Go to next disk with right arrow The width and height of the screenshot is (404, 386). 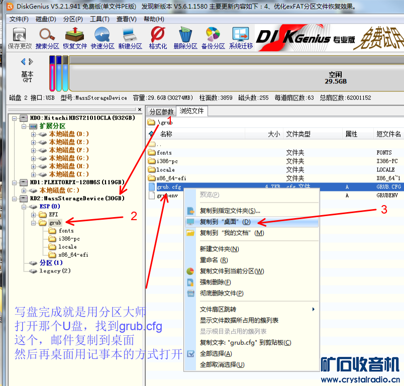click(x=31, y=62)
